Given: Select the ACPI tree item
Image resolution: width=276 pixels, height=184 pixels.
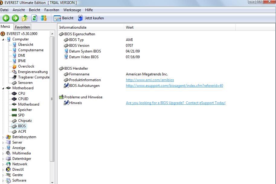Looking at the screenshot, I should tap(22, 132).
